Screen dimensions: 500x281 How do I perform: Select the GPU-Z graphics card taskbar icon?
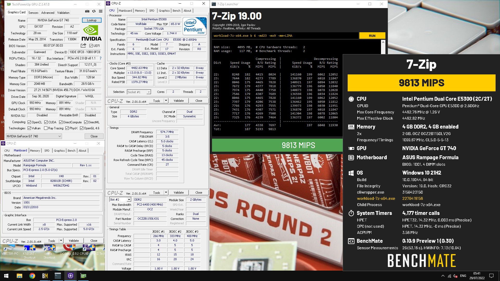(x=83, y=276)
